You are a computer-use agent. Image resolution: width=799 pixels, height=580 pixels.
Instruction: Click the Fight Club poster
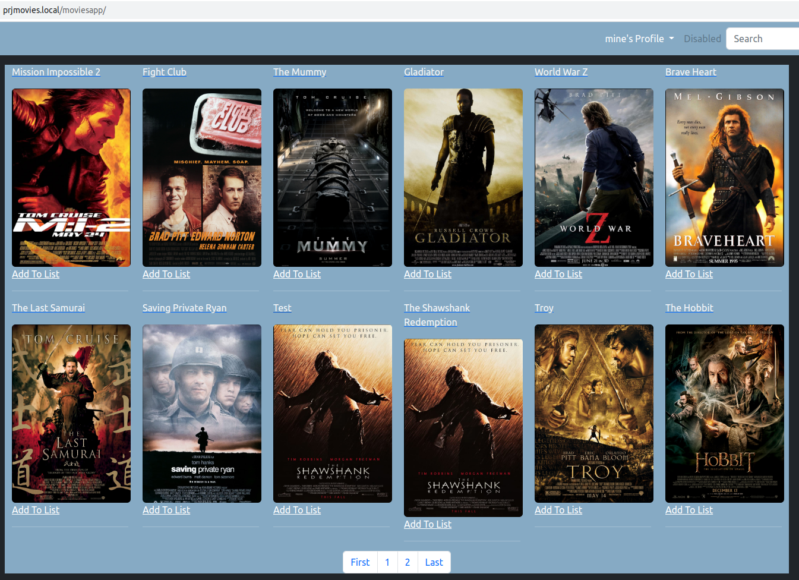pyautogui.click(x=202, y=178)
